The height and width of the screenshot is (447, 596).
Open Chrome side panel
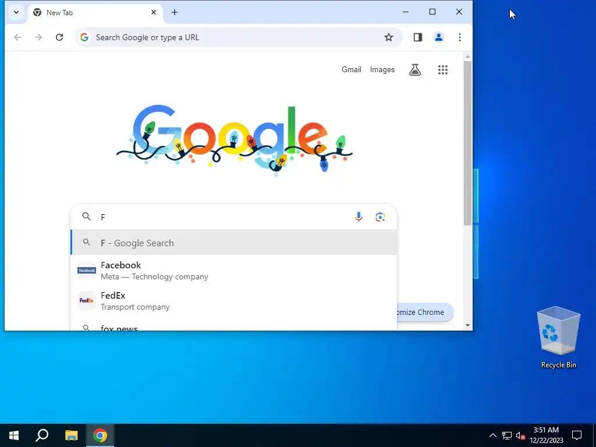(x=418, y=37)
